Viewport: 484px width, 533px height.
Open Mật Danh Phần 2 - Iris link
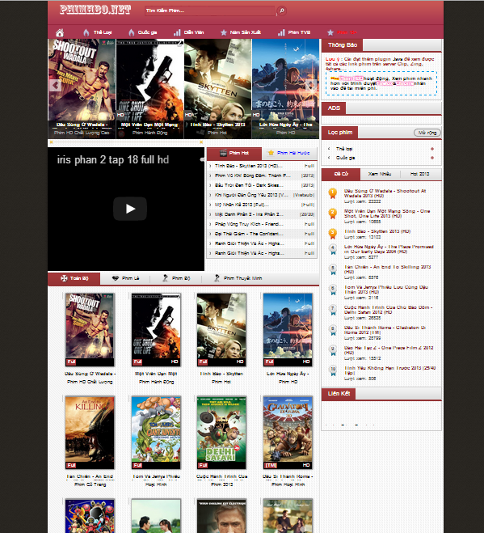pyautogui.click(x=249, y=214)
